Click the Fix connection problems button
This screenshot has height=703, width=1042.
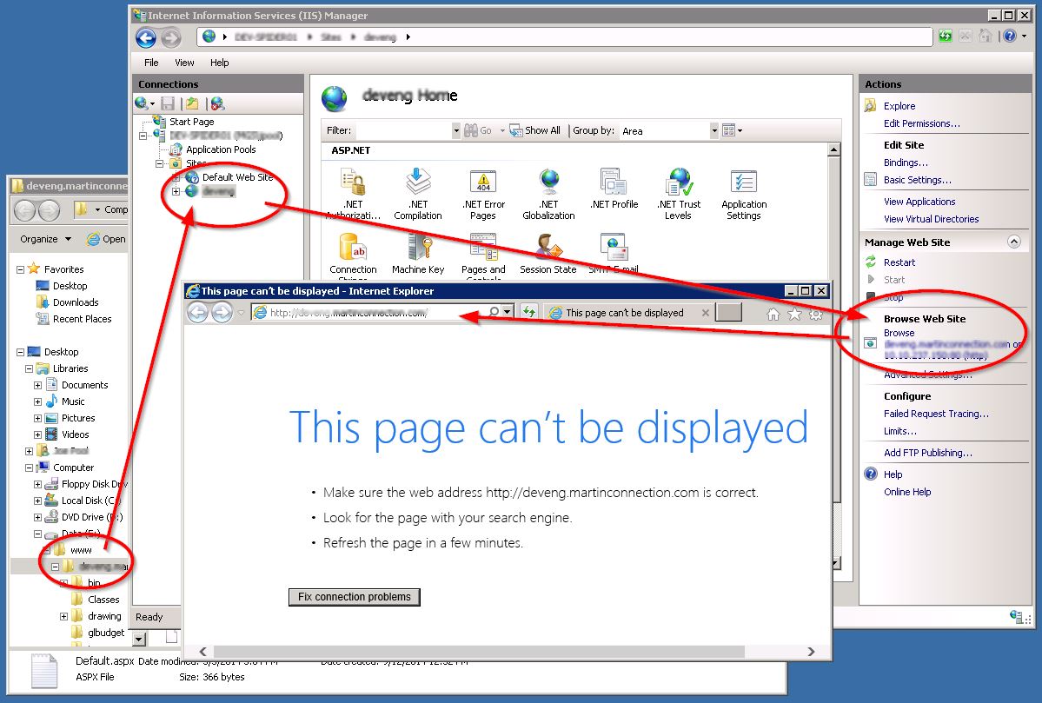pyautogui.click(x=354, y=597)
